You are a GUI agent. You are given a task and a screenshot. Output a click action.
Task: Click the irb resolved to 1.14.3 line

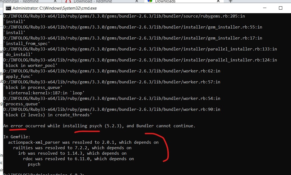72,153
